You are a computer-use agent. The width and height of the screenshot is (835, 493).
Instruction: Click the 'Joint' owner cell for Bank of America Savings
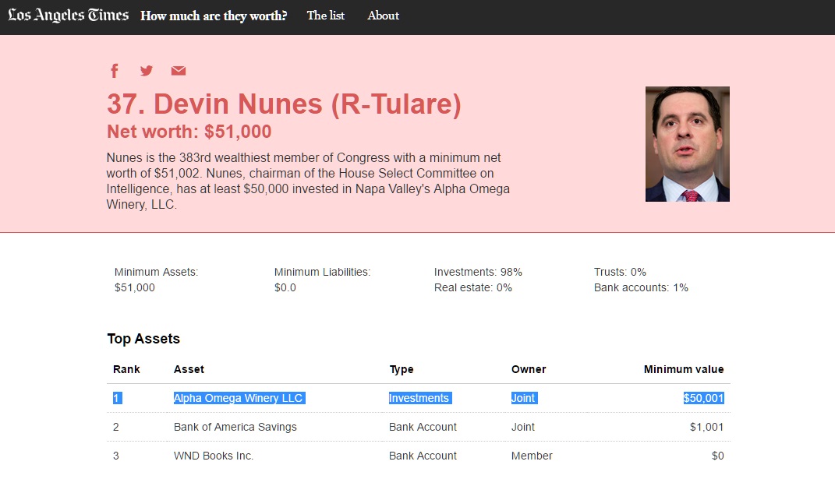click(x=523, y=427)
